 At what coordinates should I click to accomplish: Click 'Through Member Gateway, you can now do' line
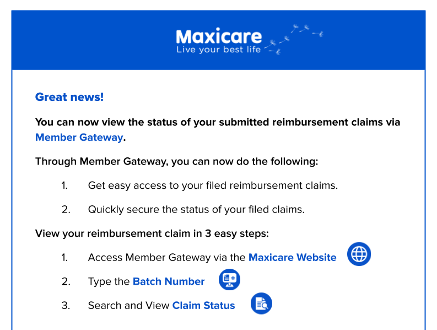[x=176, y=161]
